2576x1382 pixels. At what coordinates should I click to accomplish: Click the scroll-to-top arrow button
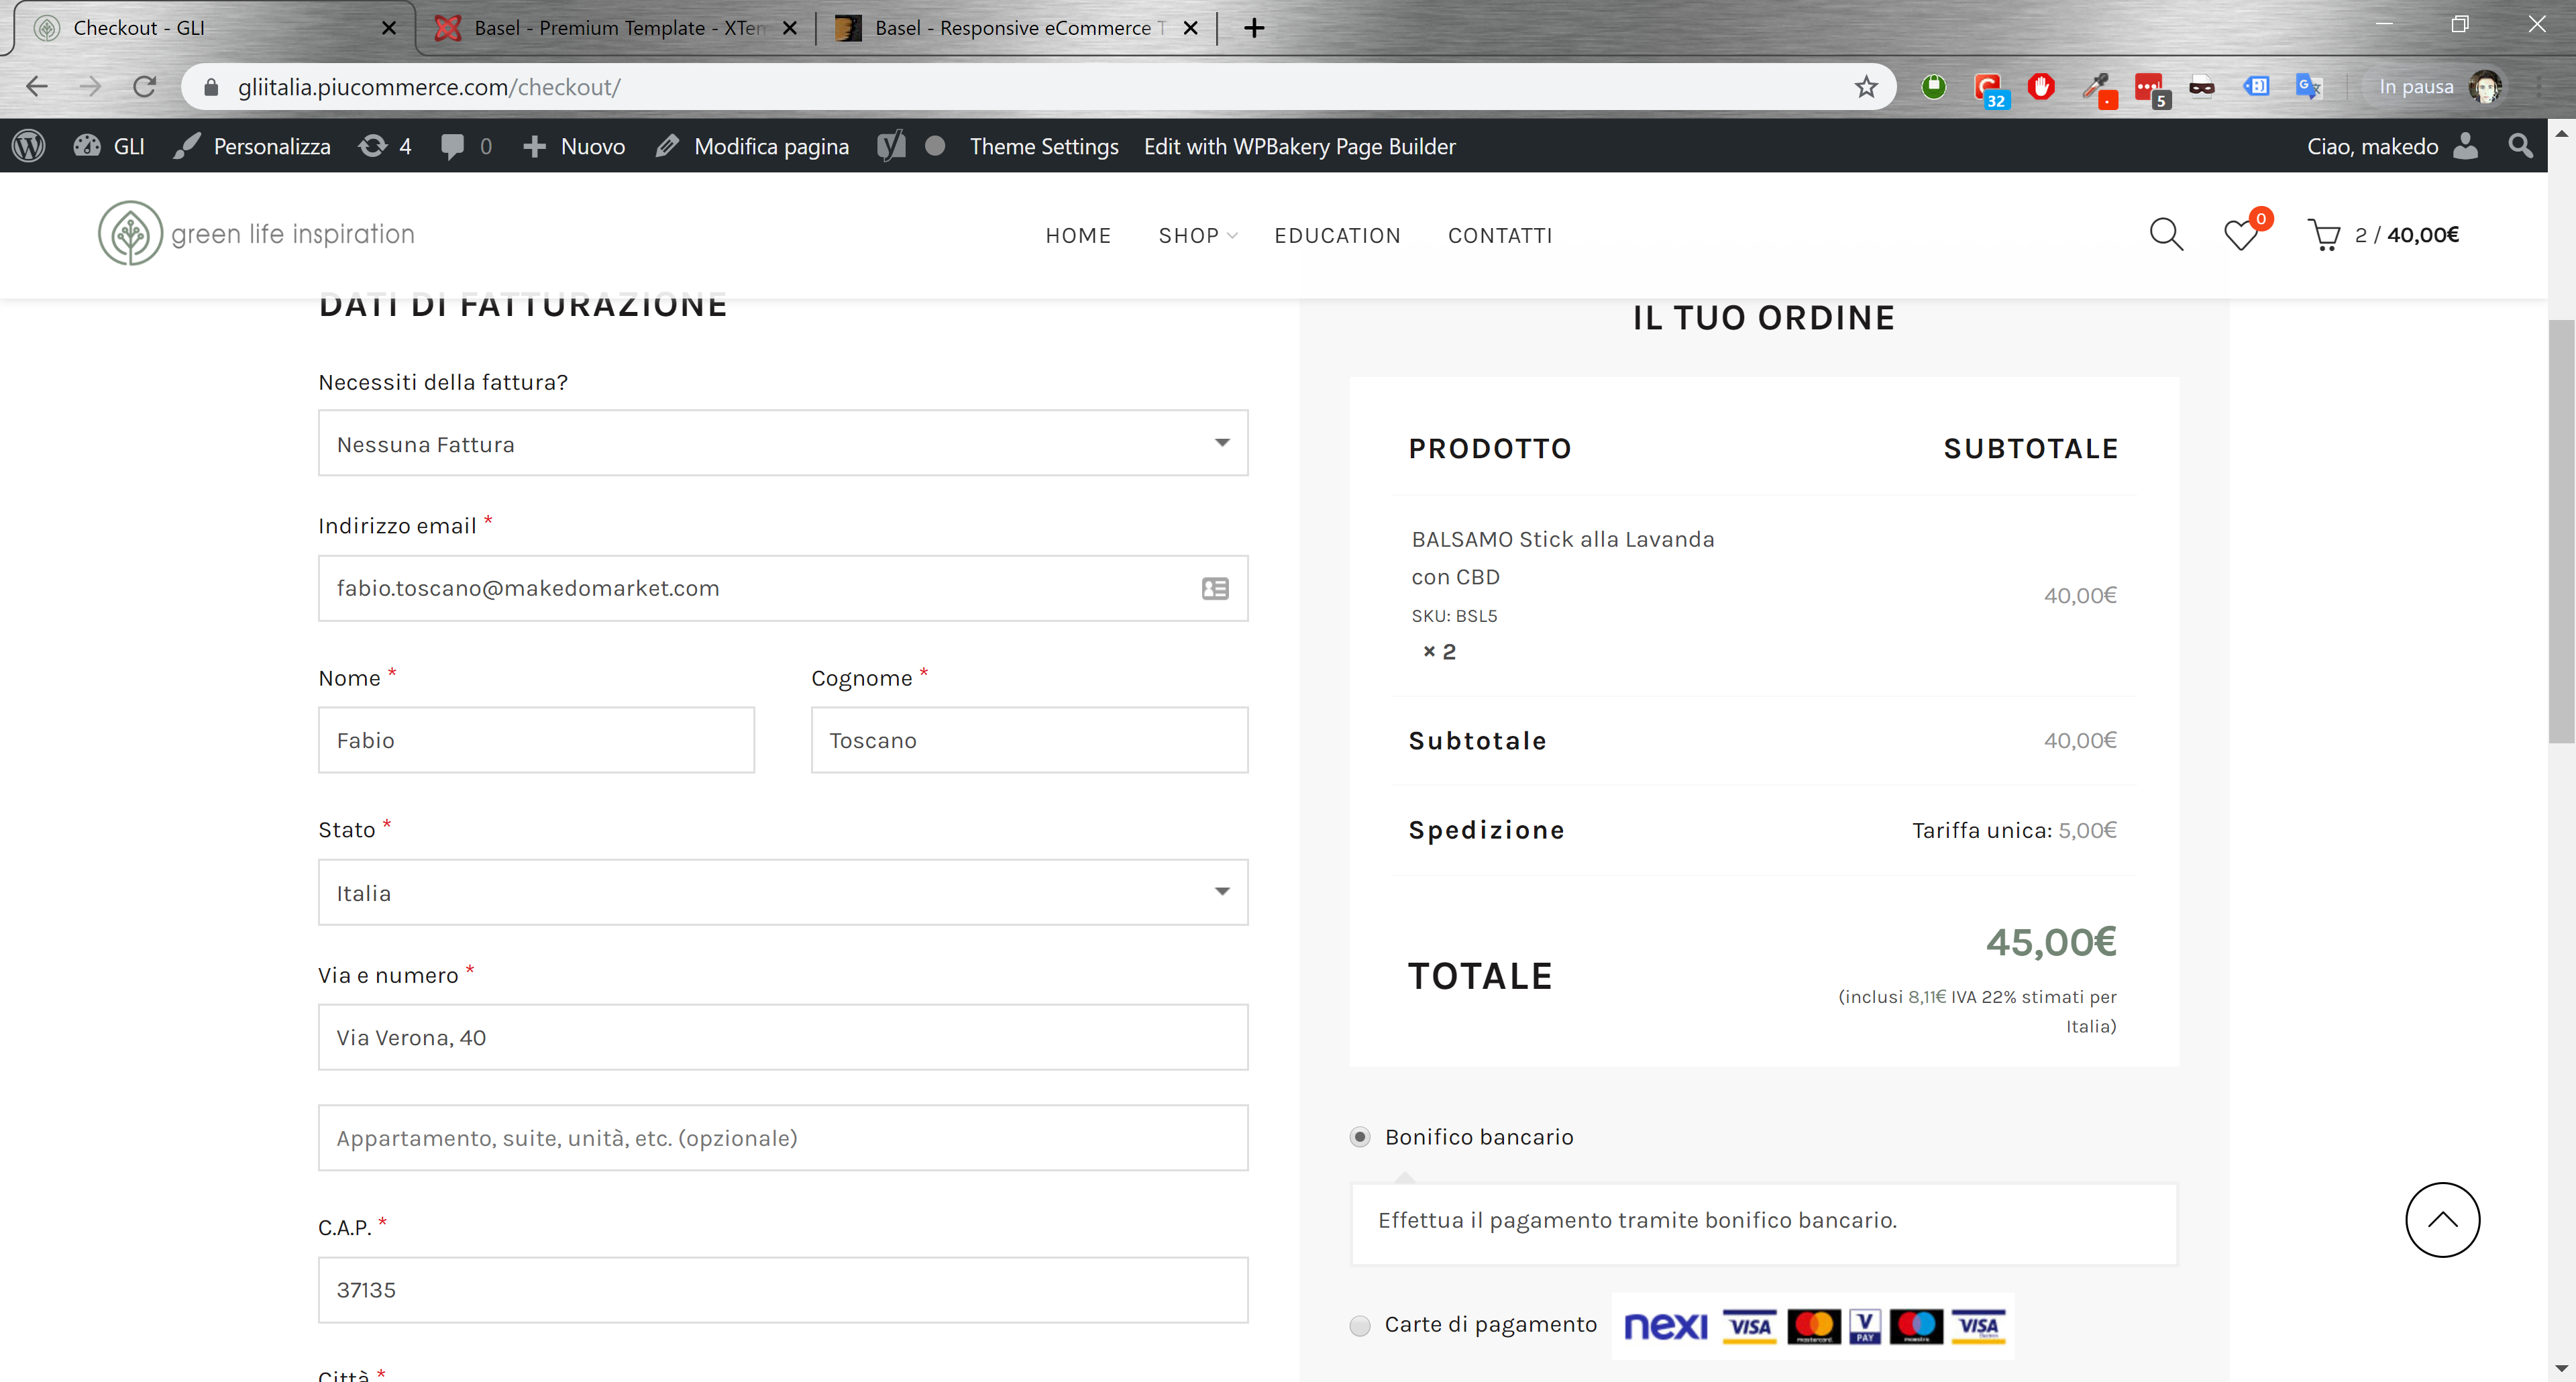[2442, 1220]
